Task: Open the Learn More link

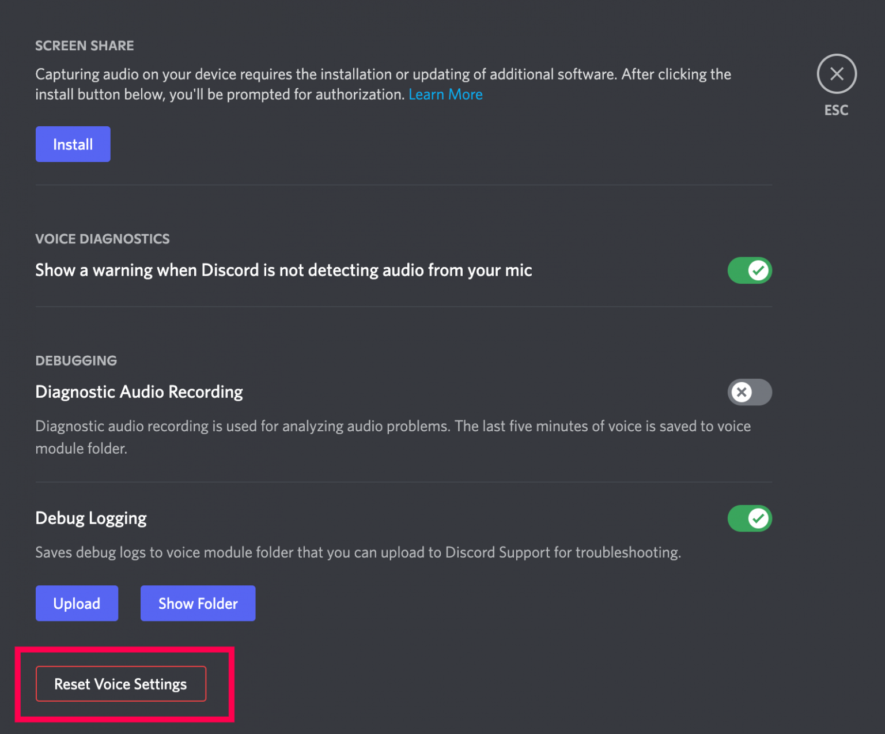Action: [445, 94]
